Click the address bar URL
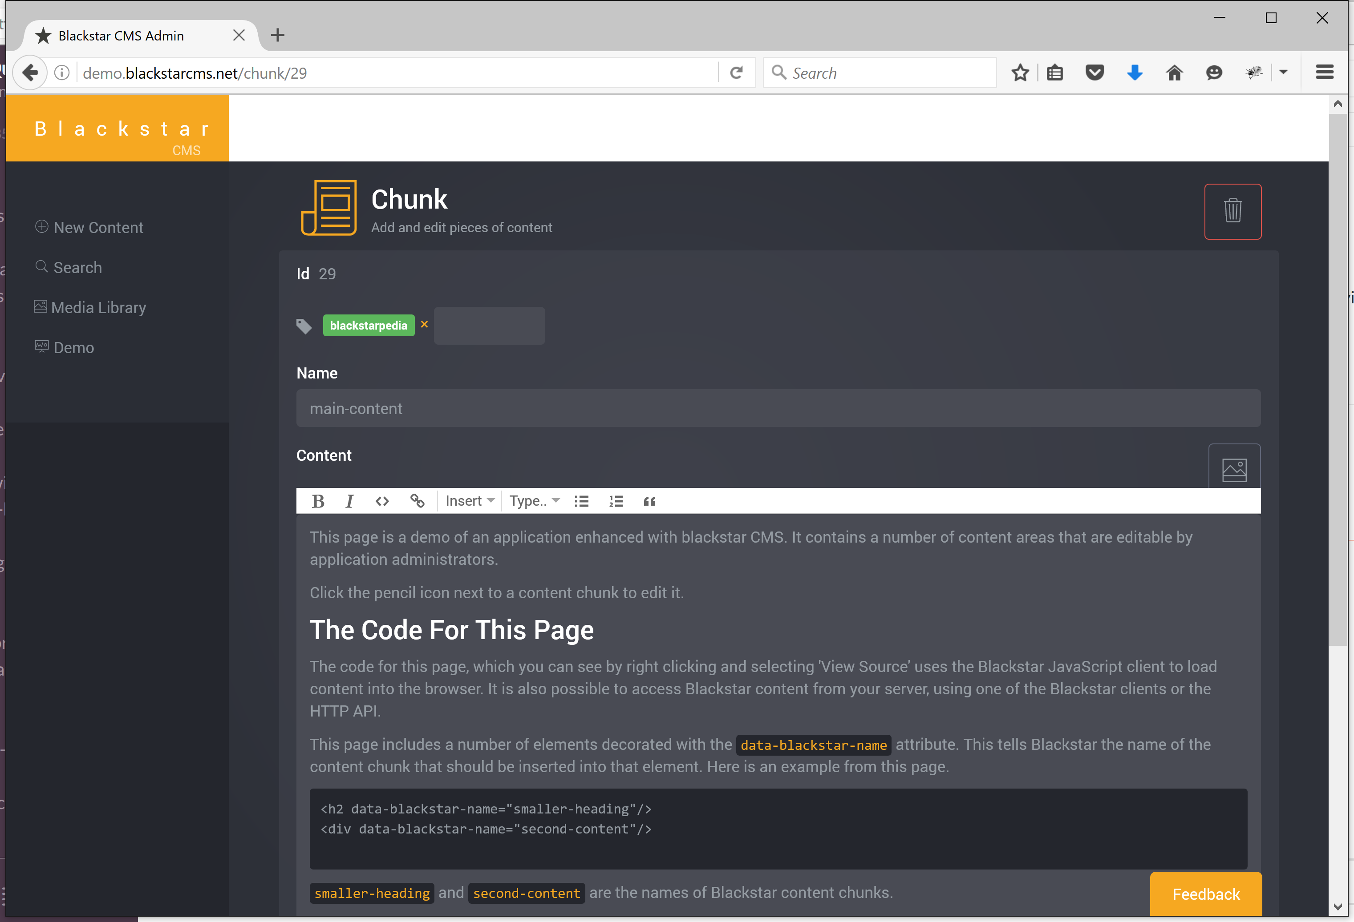 [195, 73]
